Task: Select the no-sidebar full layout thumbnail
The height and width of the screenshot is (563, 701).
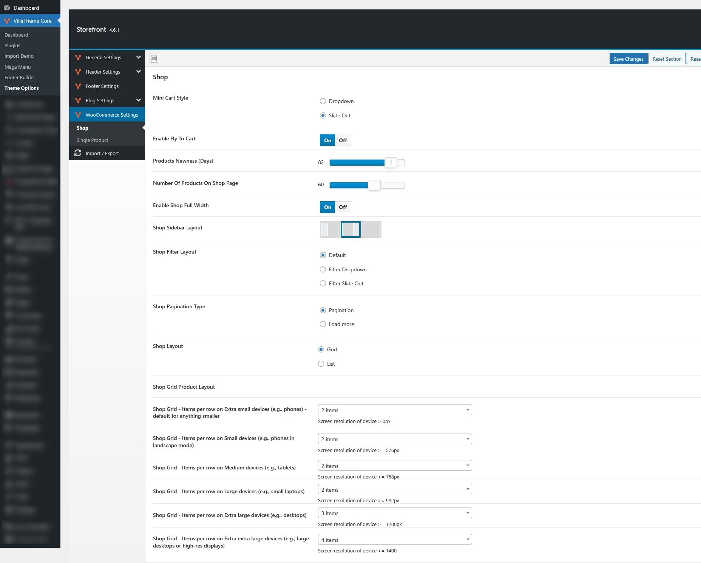Action: pyautogui.click(x=371, y=229)
